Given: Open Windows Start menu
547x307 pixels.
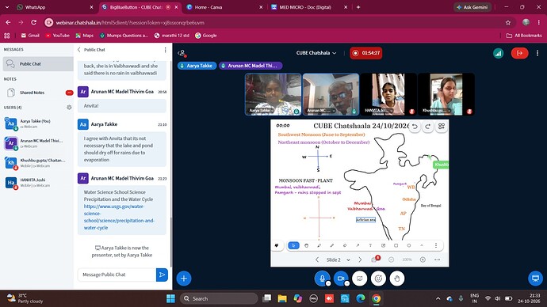Looking at the screenshot, I should pyautogui.click(x=171, y=298).
